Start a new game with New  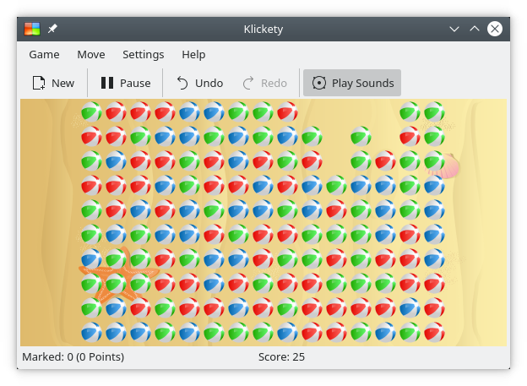(53, 83)
